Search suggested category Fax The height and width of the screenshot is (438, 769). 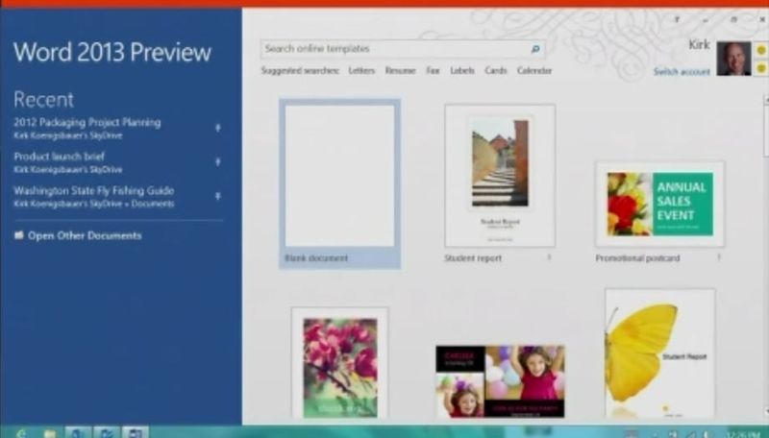coord(433,70)
